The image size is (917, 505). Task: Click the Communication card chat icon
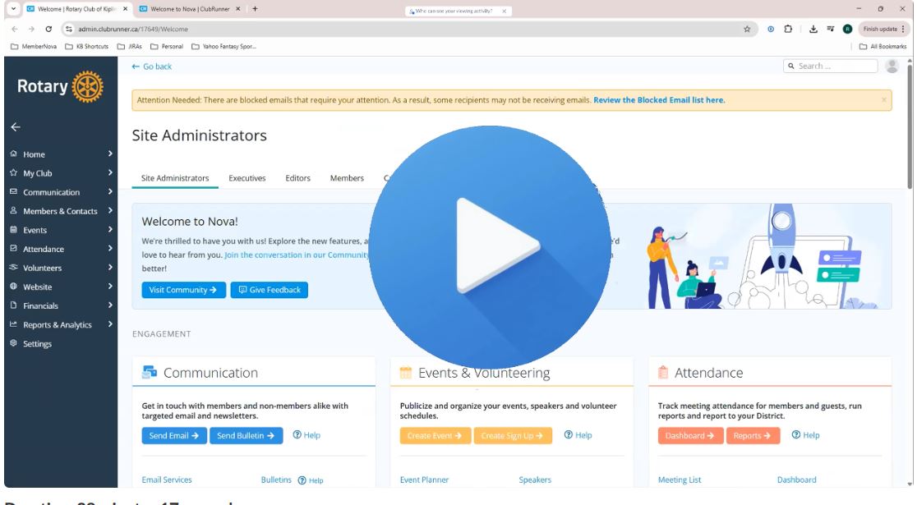(x=149, y=372)
